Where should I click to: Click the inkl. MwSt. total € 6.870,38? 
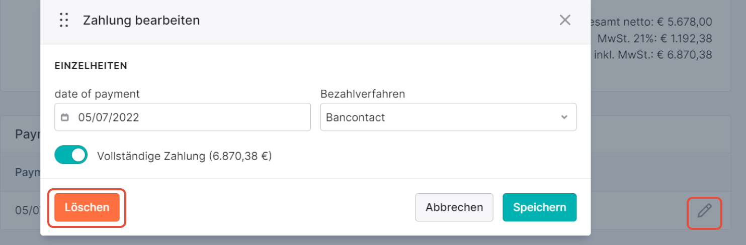click(x=652, y=54)
